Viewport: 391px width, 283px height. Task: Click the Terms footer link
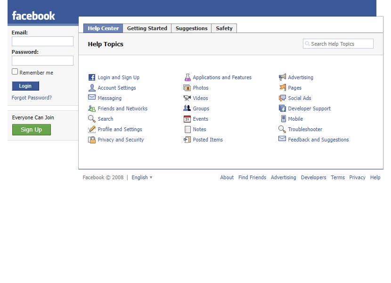tap(338, 177)
